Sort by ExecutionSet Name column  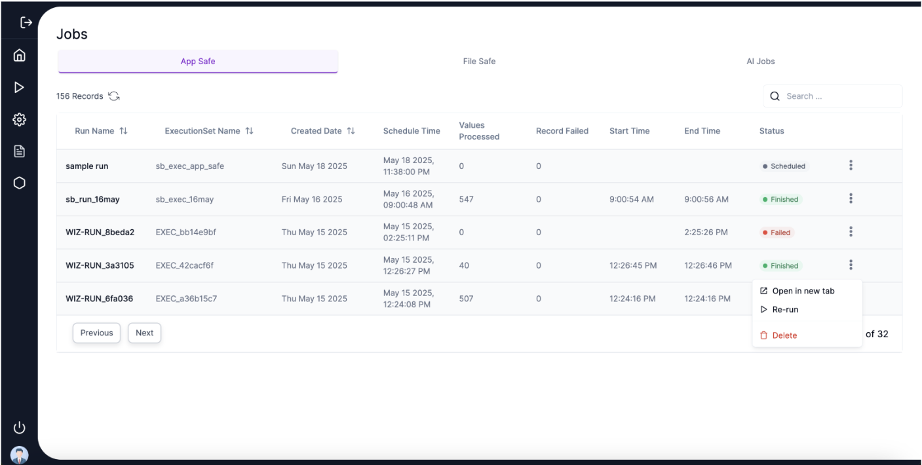[x=249, y=131]
